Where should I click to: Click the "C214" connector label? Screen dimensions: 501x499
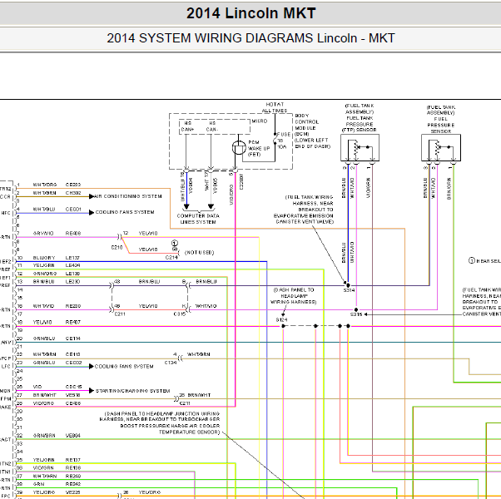[171, 257]
